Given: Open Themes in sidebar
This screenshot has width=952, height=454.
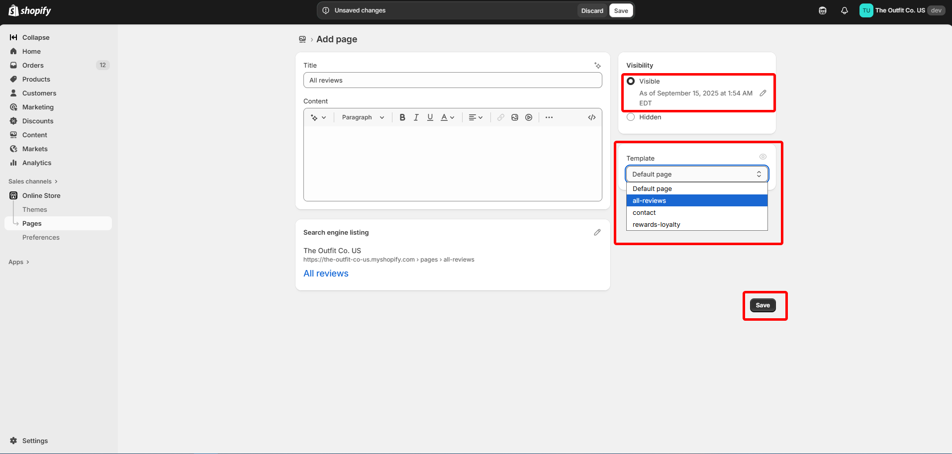Looking at the screenshot, I should pyautogui.click(x=35, y=209).
